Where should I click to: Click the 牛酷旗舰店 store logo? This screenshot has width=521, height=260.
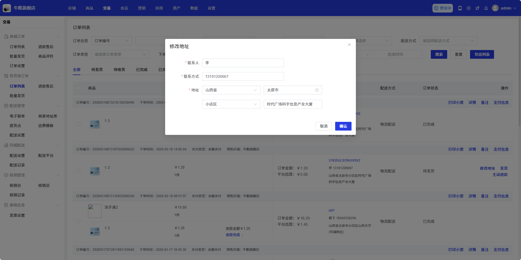[x=7, y=8]
